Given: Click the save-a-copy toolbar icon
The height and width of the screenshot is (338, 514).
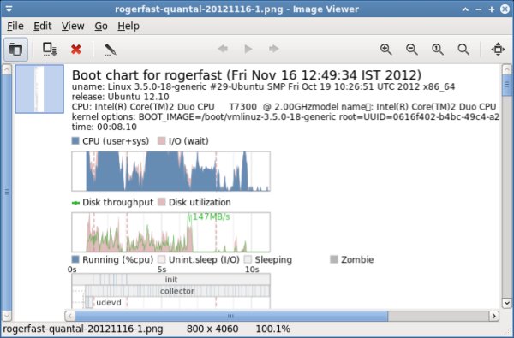Looking at the screenshot, I should [x=50, y=50].
